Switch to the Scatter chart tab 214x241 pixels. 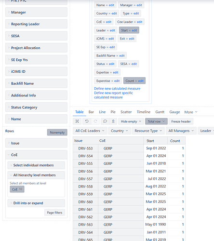(x=126, y=112)
